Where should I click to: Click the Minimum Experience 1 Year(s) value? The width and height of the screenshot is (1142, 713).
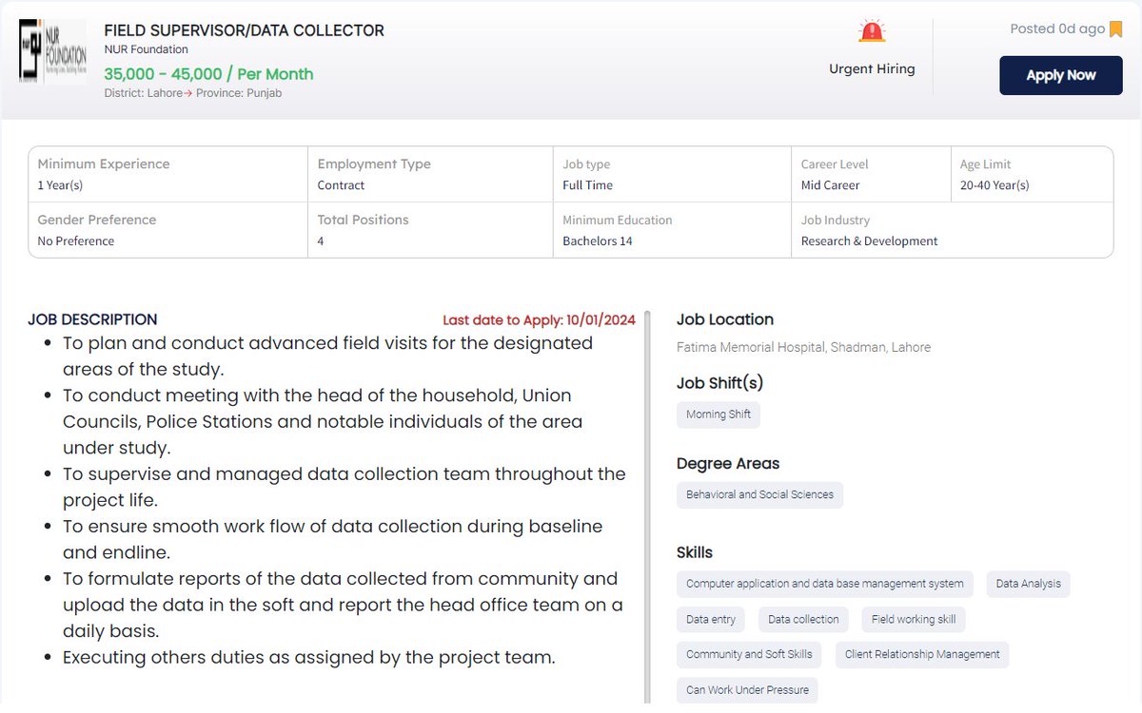pyautogui.click(x=60, y=185)
